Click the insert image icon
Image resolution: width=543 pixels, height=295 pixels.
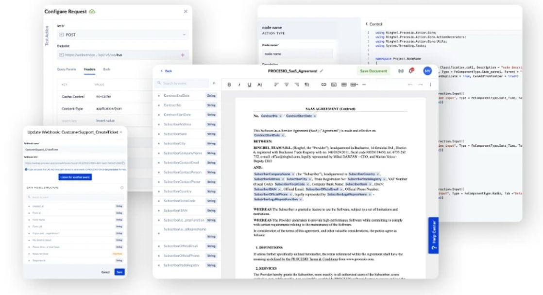334,85
